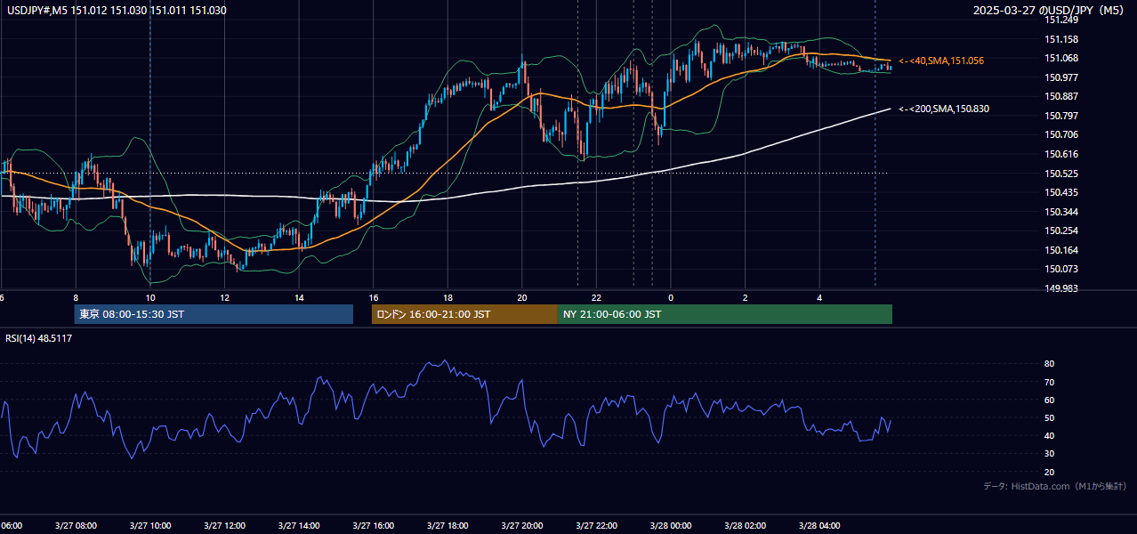This screenshot has height=534, width=1137.
Task: Click the 3/28 02:00 time label
Action: pos(745,525)
